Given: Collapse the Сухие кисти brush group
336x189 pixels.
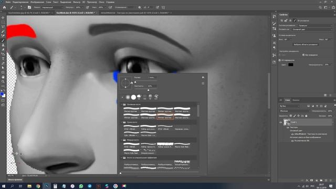Looking at the screenshot, I should (x=121, y=122).
